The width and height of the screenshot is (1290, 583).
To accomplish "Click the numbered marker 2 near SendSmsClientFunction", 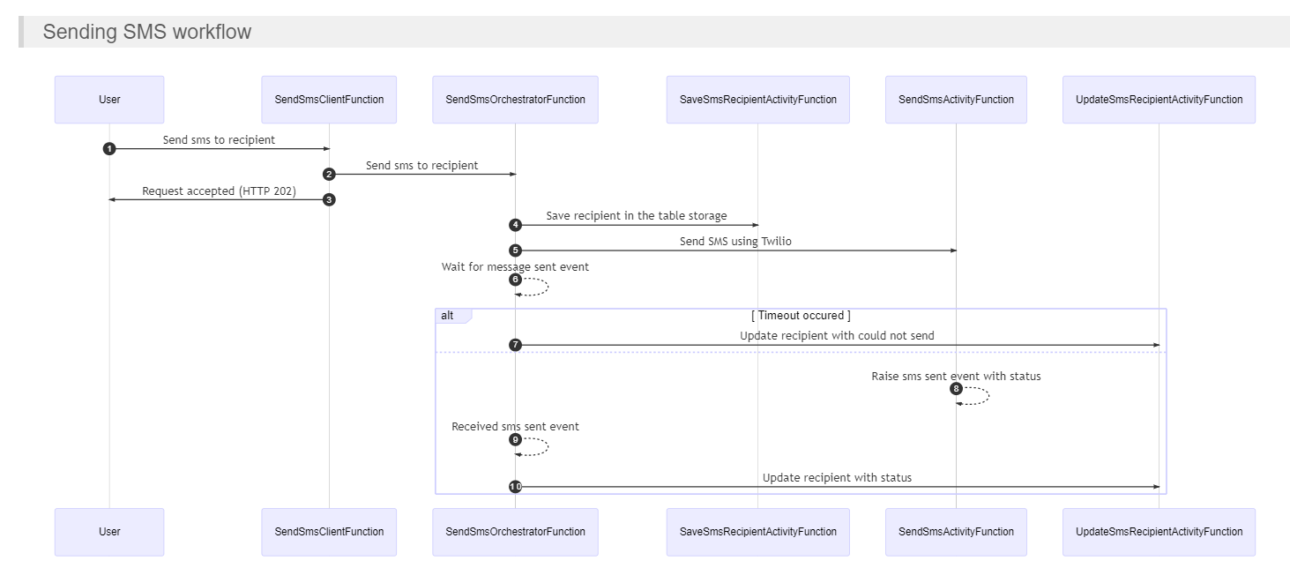I will 329,174.
